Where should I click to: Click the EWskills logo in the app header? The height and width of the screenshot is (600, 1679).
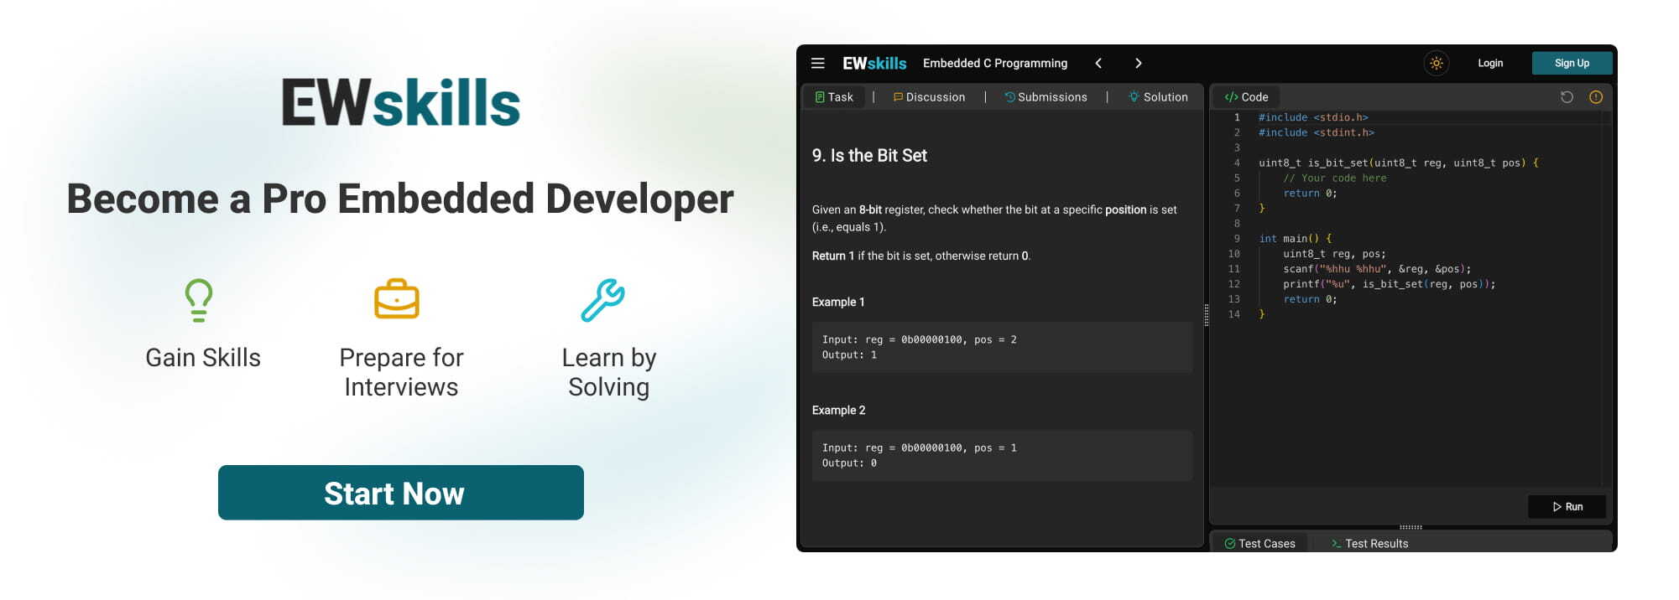874,63
